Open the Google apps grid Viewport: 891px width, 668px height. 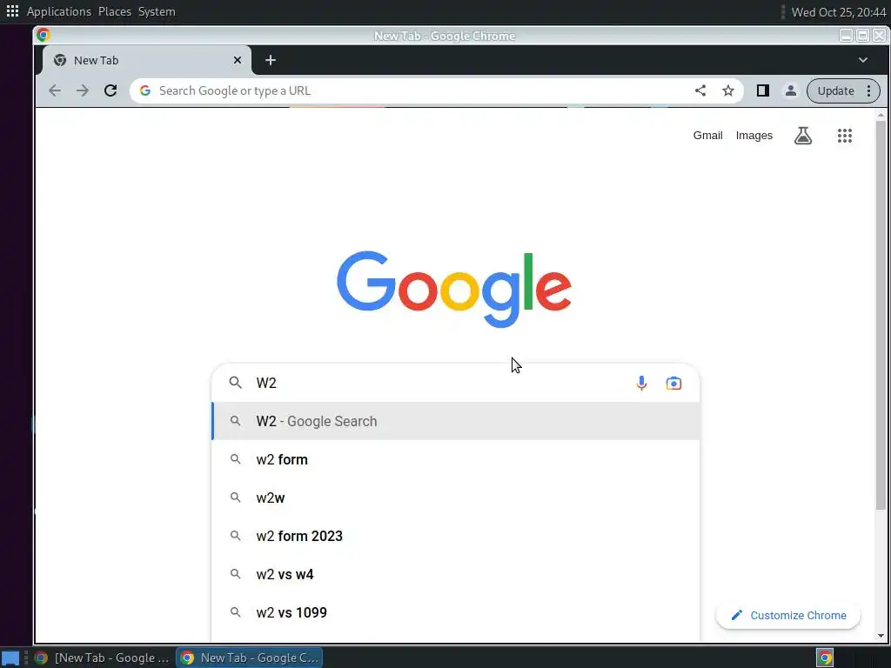844,135
